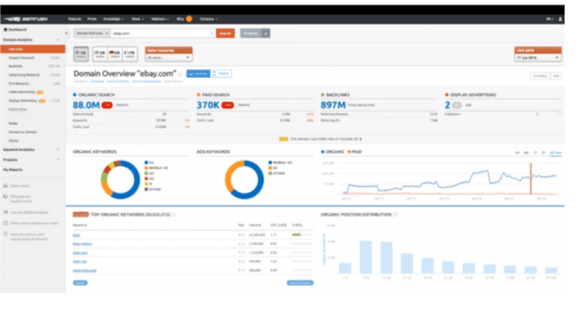Click the blue US legend swatch in Organic Keywords
Image resolution: width=583 pixels, height=332 pixels.
pos(146,163)
